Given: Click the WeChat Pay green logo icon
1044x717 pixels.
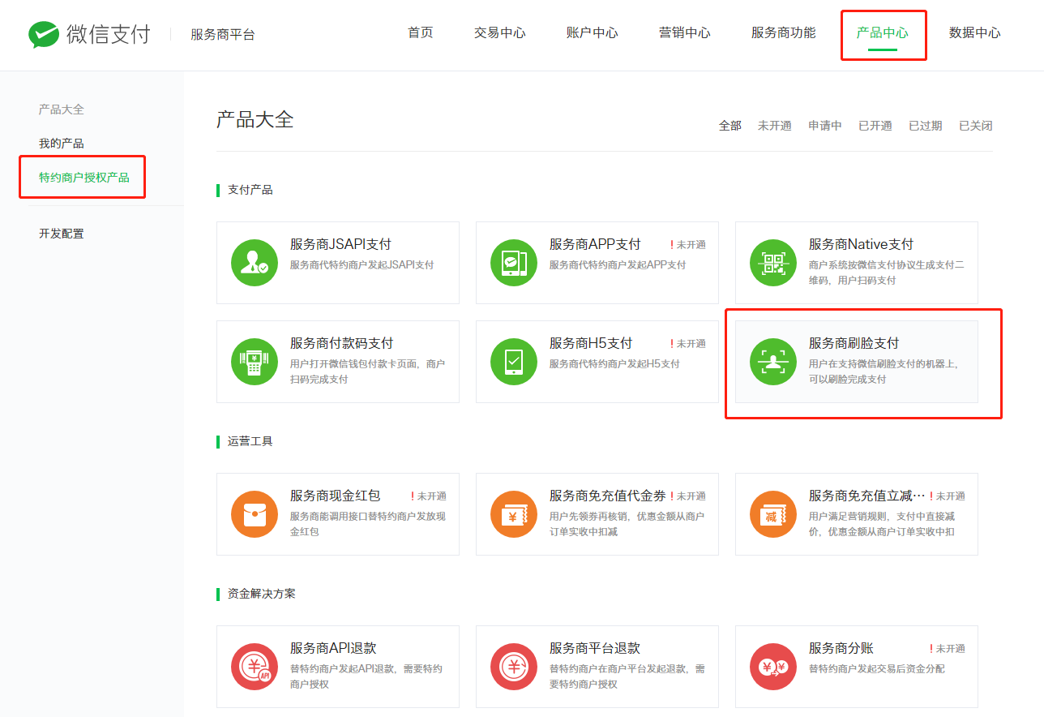Looking at the screenshot, I should pyautogui.click(x=44, y=34).
